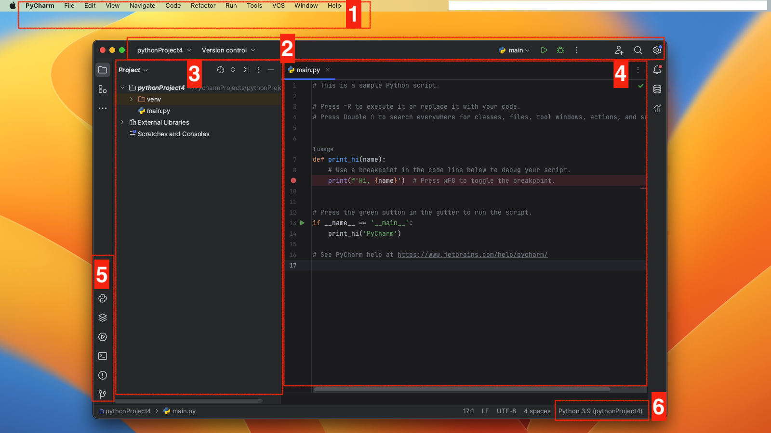The width and height of the screenshot is (771, 433).
Task: Collapse all items in Project tree
Action: [x=246, y=70]
